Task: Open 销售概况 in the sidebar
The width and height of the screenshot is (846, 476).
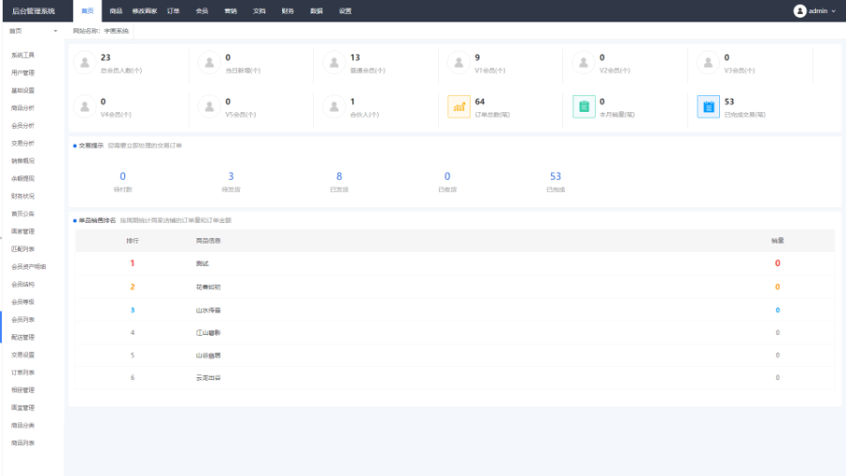Action: [23, 161]
